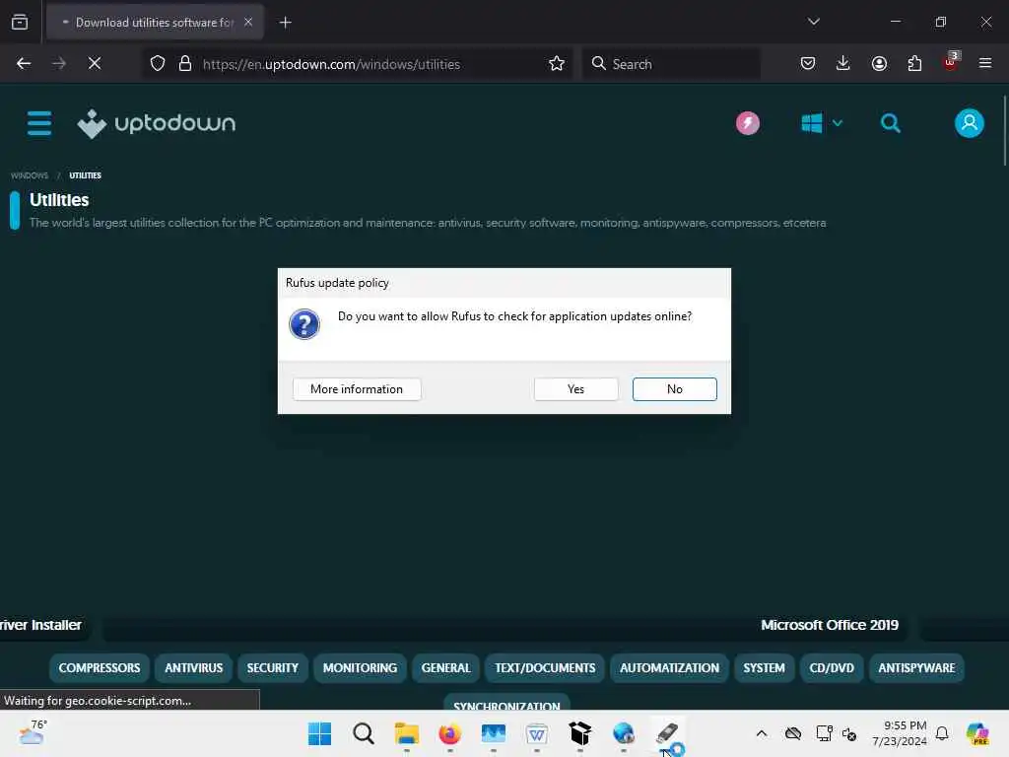Screen dimensions: 1009x757
Task: Open taskbar search magnifier
Action: click(364, 733)
